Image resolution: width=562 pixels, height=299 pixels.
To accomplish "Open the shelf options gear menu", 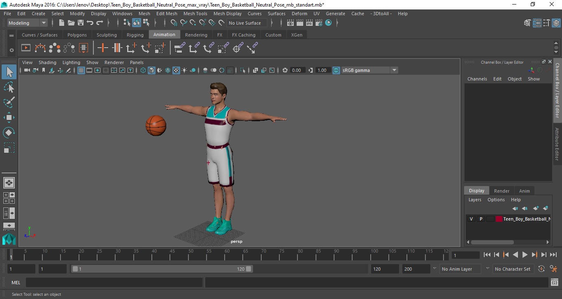I will 12,50.
